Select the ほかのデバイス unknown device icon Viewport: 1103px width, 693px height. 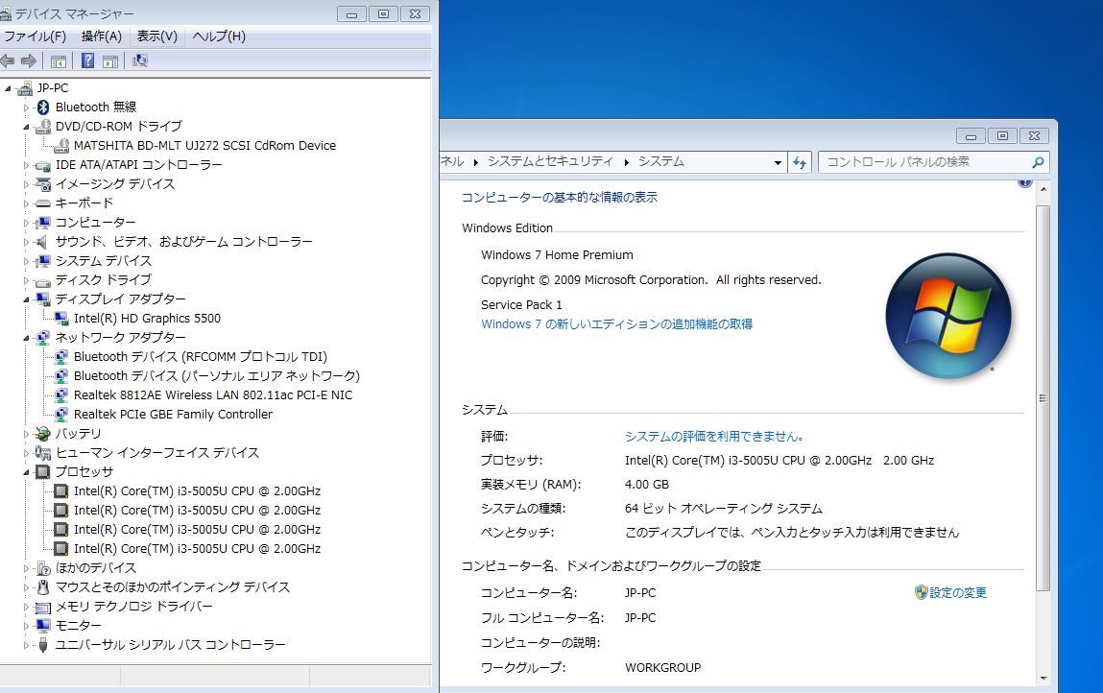pyautogui.click(x=43, y=568)
